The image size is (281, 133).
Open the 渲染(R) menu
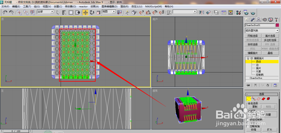[124, 6]
